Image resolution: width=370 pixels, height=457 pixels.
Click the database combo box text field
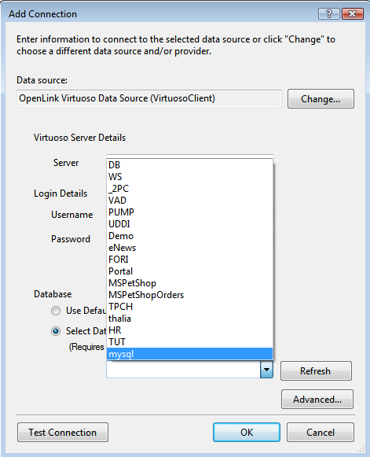183,370
